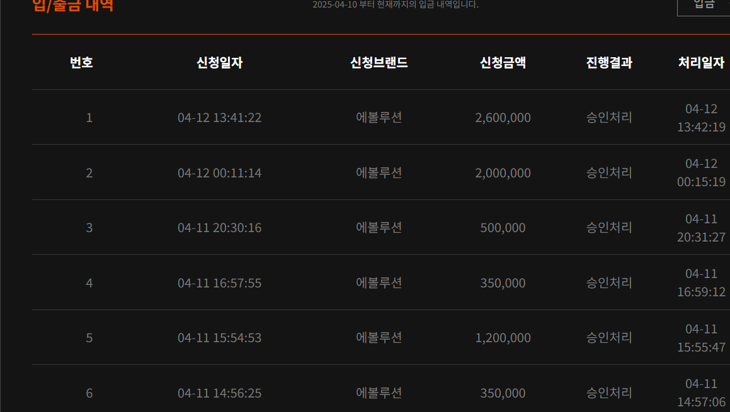The height and width of the screenshot is (412, 730).
Task: Click the 500,000 amount cell
Action: (503, 228)
